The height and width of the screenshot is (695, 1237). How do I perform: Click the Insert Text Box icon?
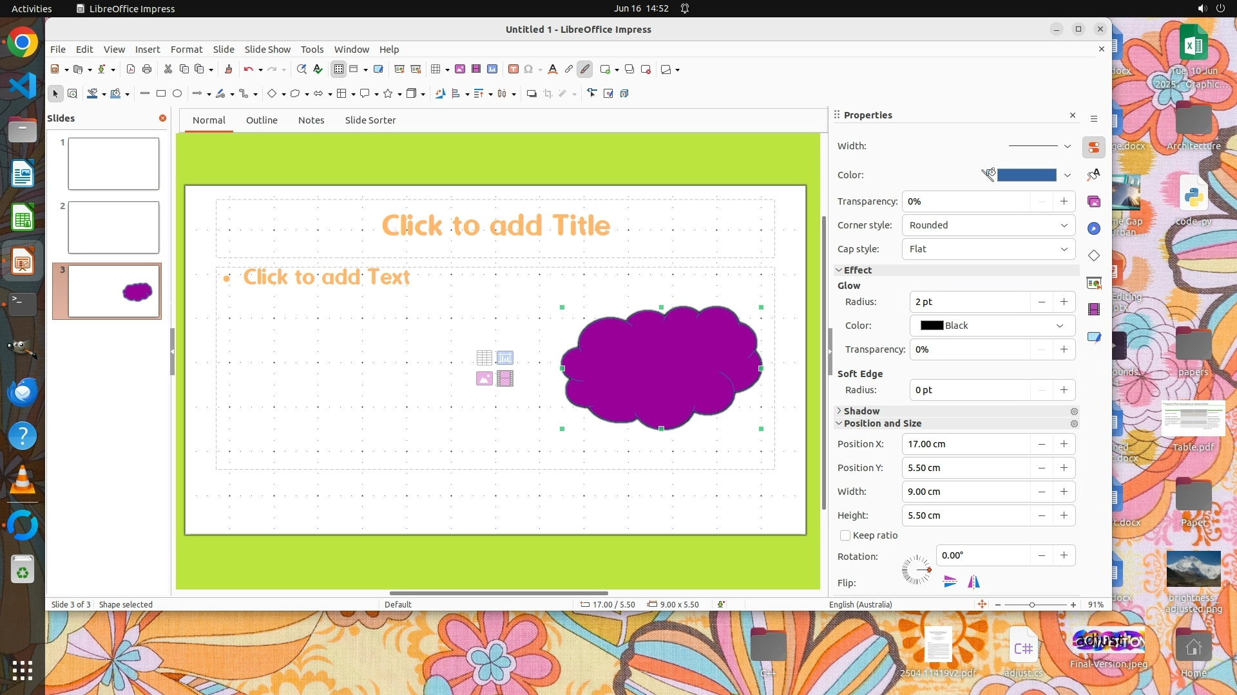pos(513,69)
